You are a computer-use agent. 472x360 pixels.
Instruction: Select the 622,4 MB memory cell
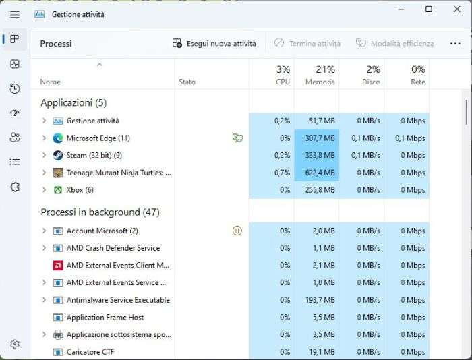[x=317, y=173]
